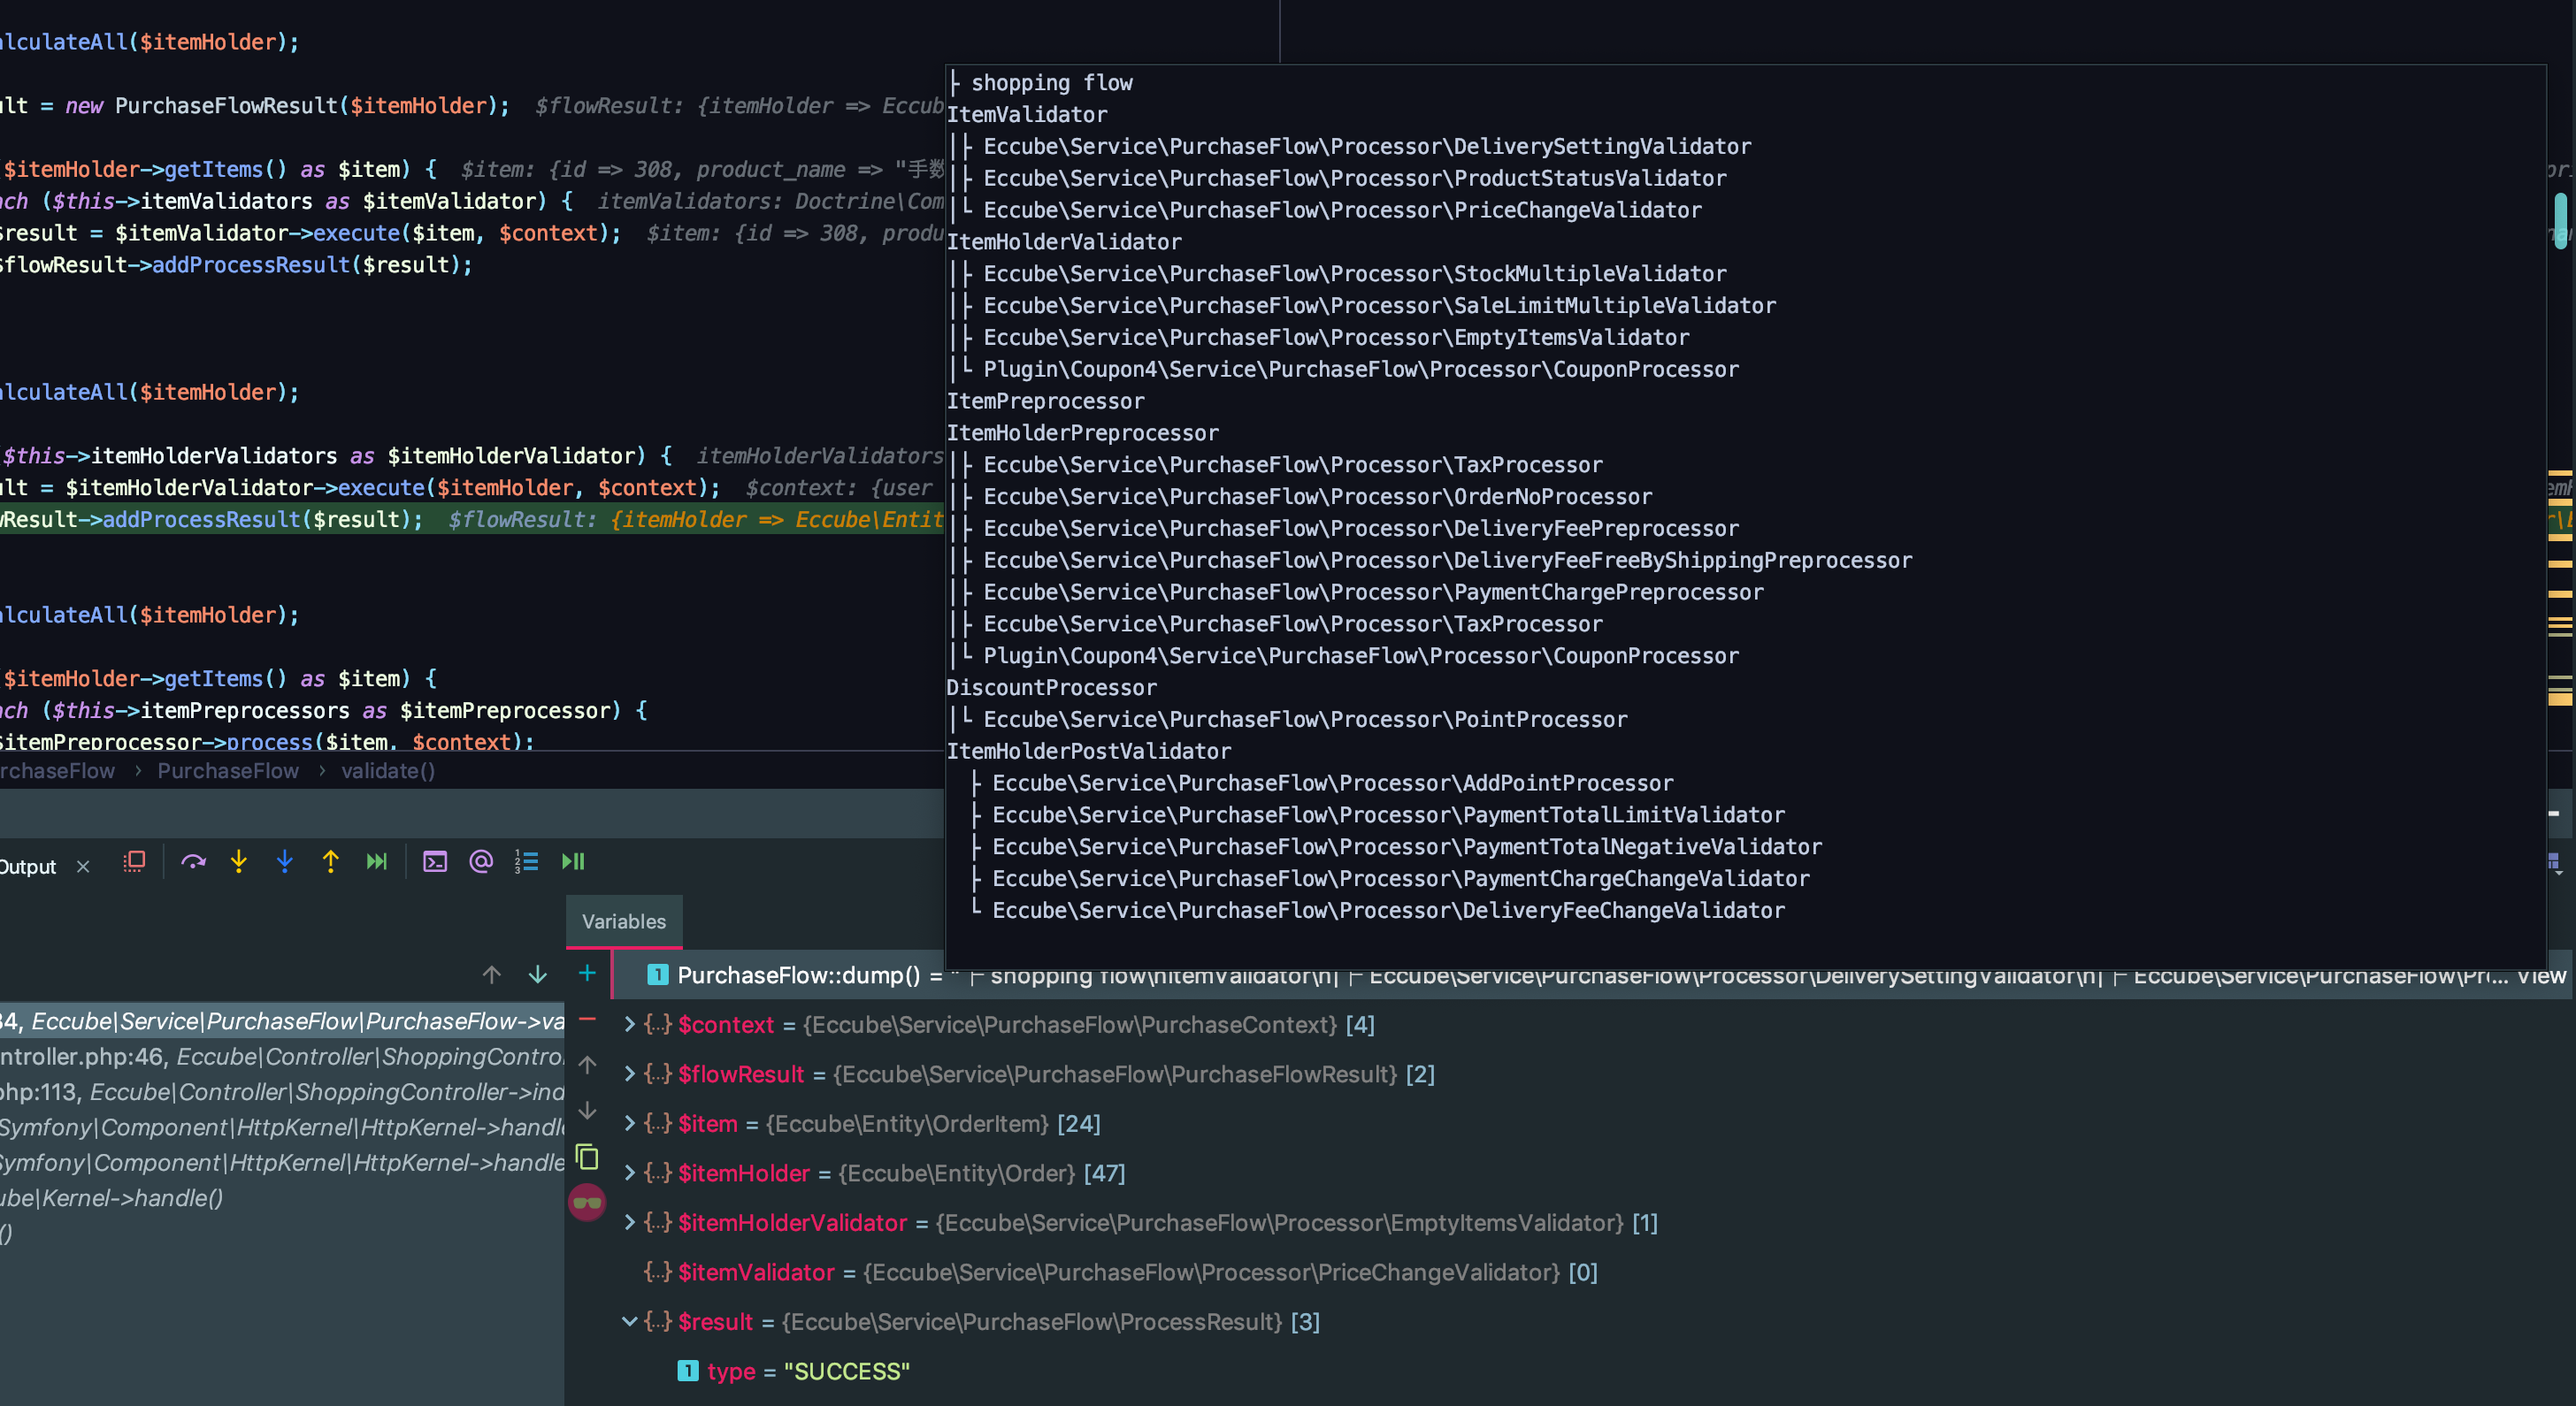
Task: Click PaymentTotalLimitValidator line in popup
Action: pyautogui.click(x=1388, y=815)
